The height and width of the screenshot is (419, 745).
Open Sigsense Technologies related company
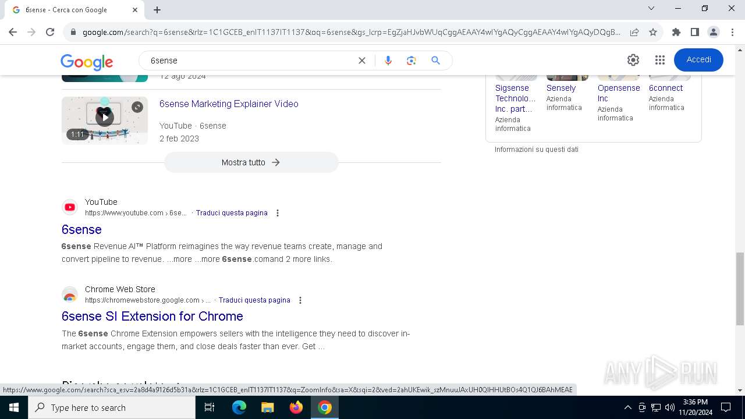pyautogui.click(x=516, y=98)
